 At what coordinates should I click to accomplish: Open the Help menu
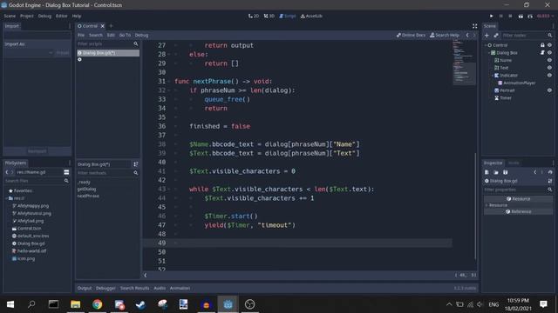(77, 16)
